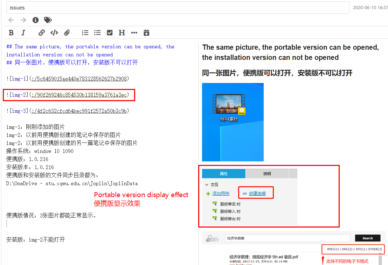Insert a hyperlink

pyautogui.click(x=42, y=32)
